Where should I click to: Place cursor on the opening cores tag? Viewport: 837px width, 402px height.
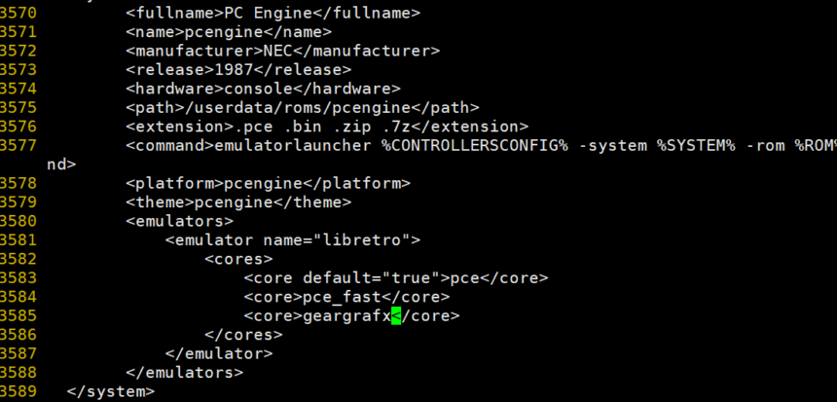coord(238,259)
